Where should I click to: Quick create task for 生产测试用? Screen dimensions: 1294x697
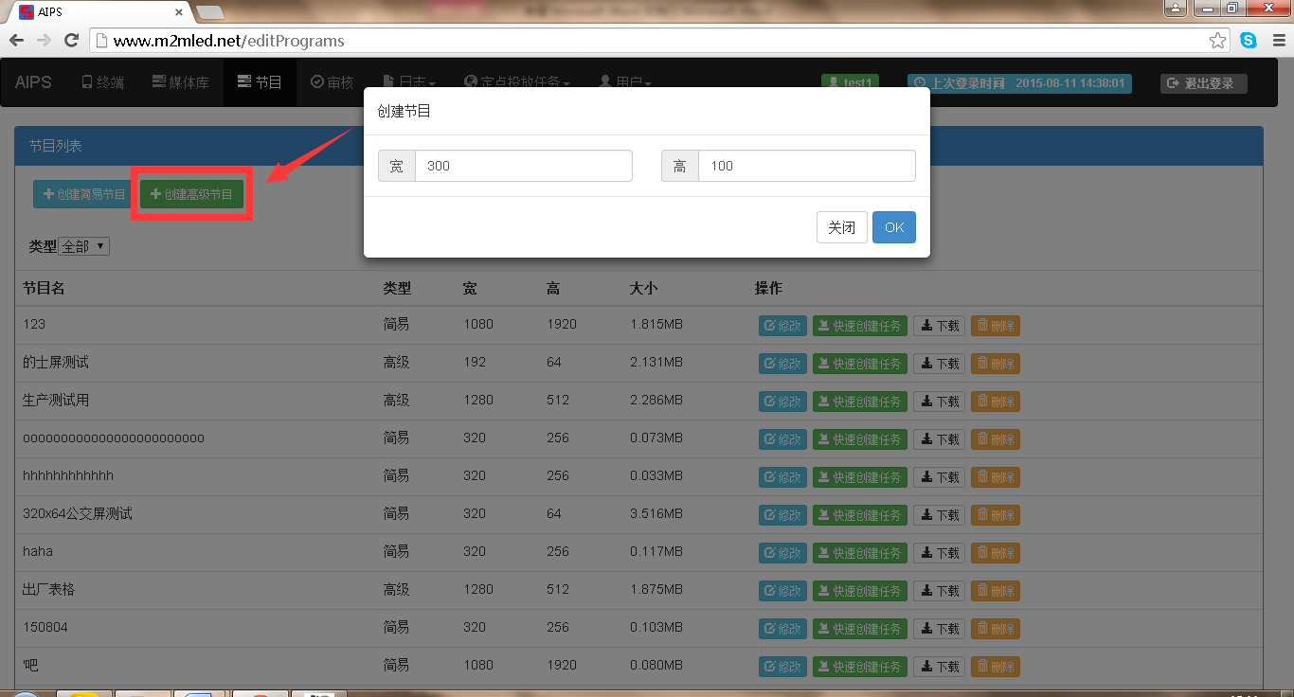tap(859, 402)
